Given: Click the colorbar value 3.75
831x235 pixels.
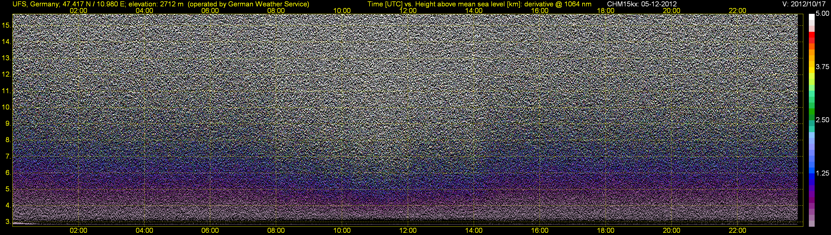Looking at the screenshot, I should click(822, 67).
